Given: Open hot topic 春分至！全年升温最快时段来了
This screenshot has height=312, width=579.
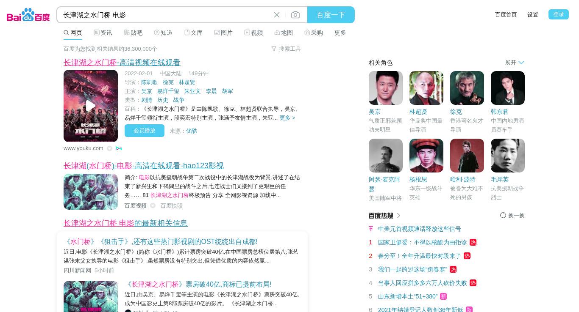Looking at the screenshot, I should coord(420,256).
